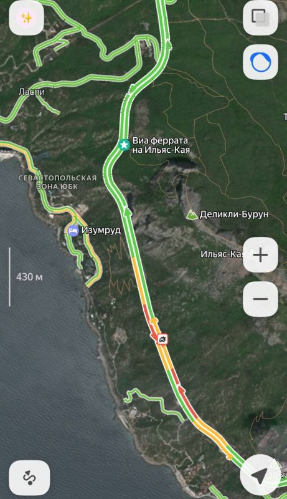Image resolution: width=287 pixels, height=499 pixels.
Task: Tap the green direction arrow on highway
Action: click(x=127, y=211)
